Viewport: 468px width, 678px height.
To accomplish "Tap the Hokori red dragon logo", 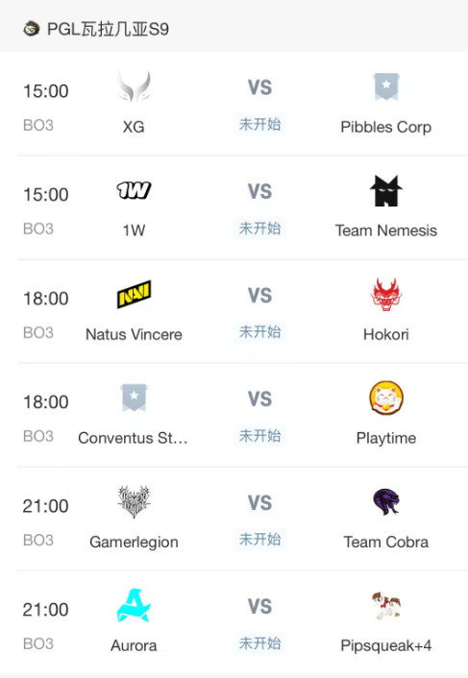I will (x=386, y=295).
